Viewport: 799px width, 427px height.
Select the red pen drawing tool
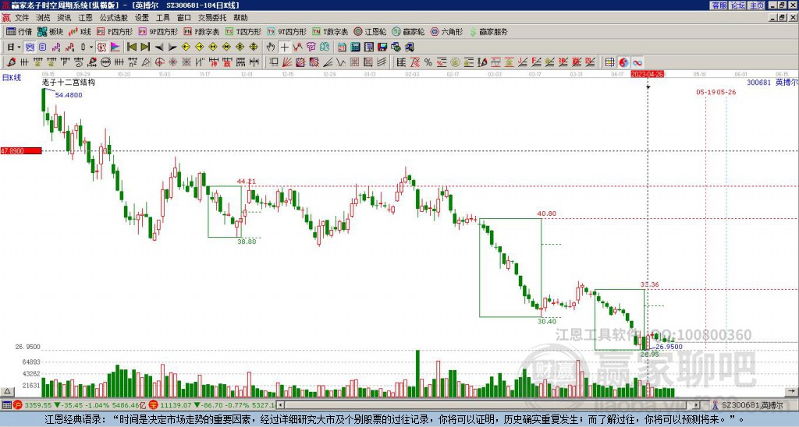tap(11, 62)
